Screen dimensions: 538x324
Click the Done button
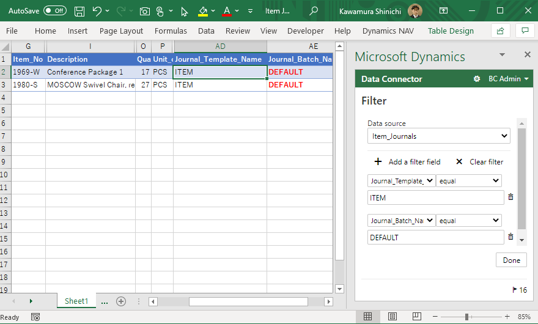click(x=511, y=260)
